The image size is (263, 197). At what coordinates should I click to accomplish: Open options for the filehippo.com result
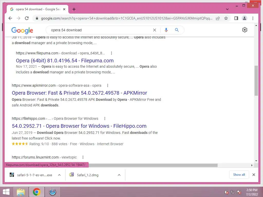tap(105, 119)
